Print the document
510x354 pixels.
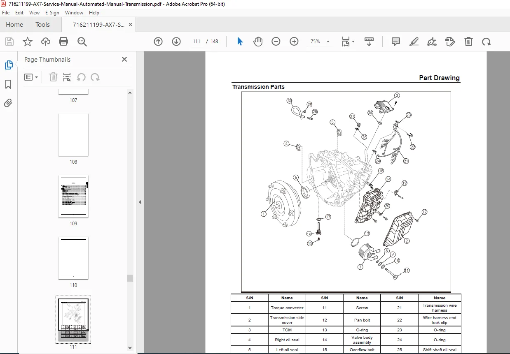coord(63,42)
